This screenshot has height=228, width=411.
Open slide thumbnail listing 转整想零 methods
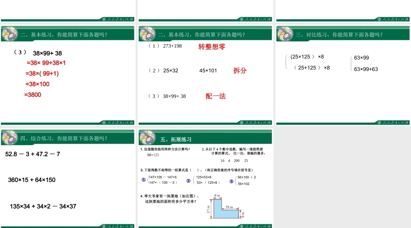click(x=205, y=75)
